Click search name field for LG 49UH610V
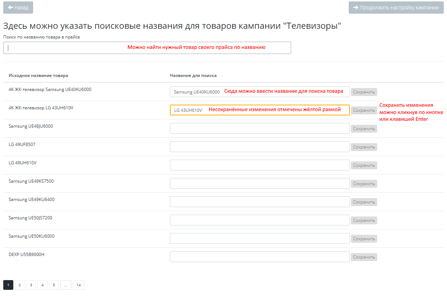 pos(259,165)
